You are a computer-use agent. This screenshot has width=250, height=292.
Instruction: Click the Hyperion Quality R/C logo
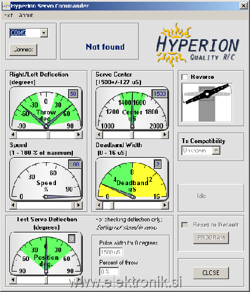[198, 45]
